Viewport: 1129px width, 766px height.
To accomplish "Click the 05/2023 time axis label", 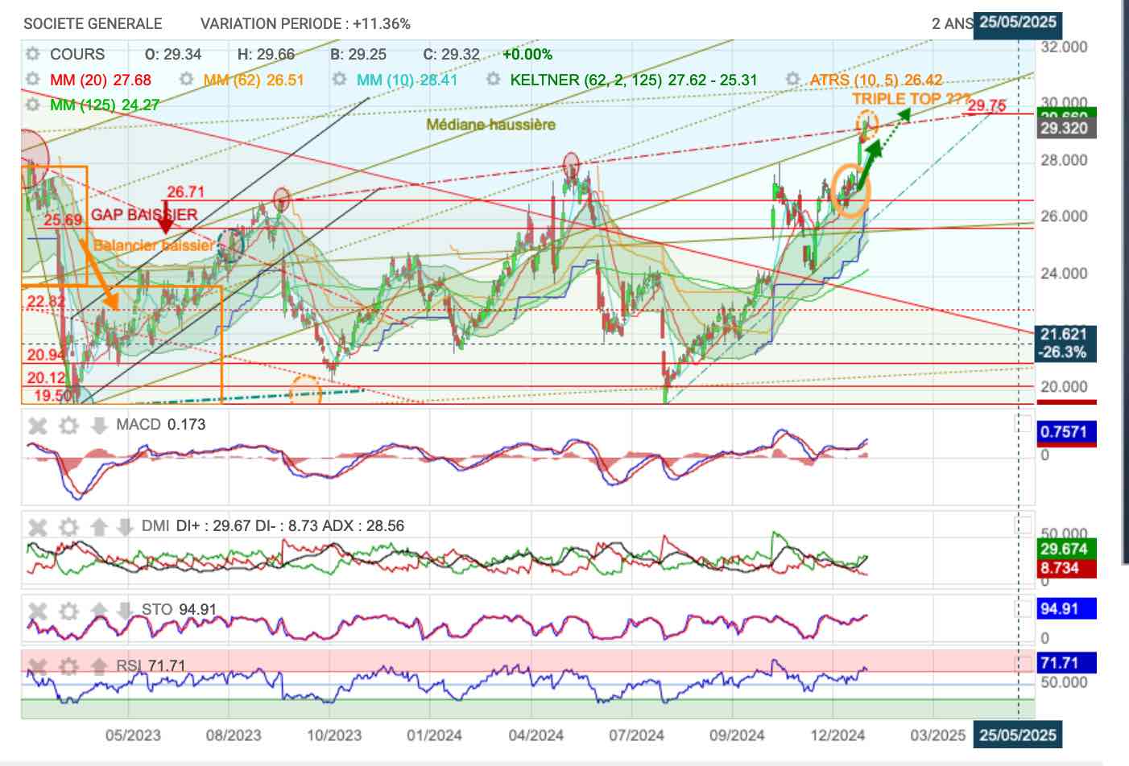I will (133, 735).
